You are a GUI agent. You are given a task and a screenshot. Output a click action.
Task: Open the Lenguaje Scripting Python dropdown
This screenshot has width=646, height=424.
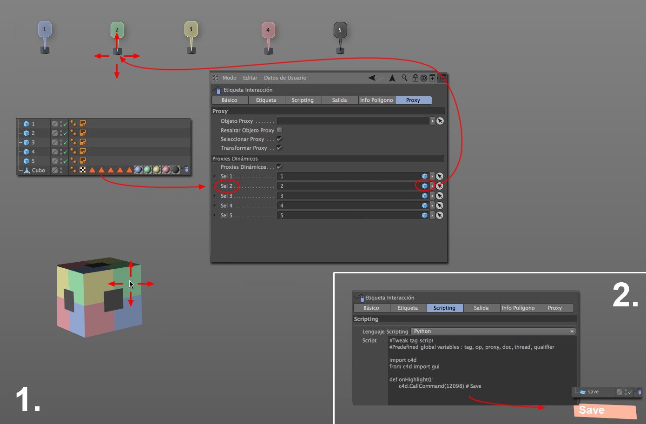[x=493, y=331]
